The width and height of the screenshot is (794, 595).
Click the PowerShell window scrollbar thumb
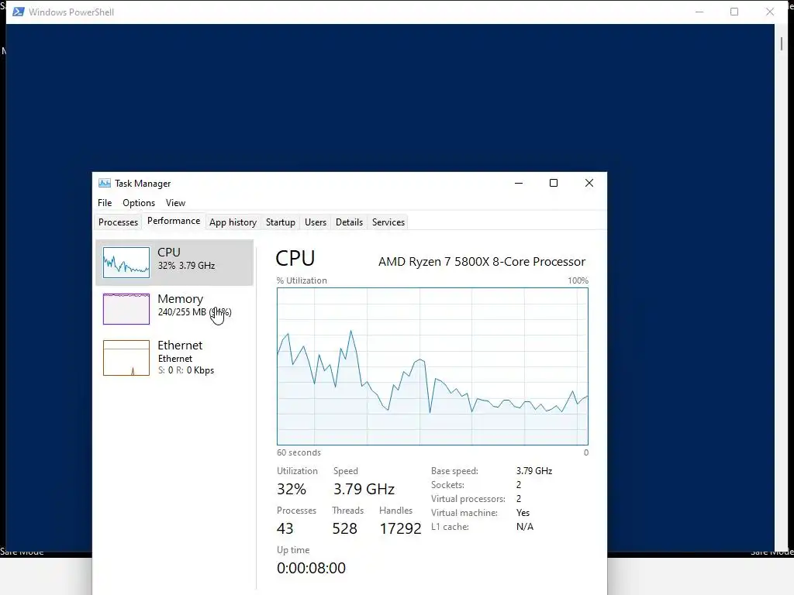(x=782, y=43)
